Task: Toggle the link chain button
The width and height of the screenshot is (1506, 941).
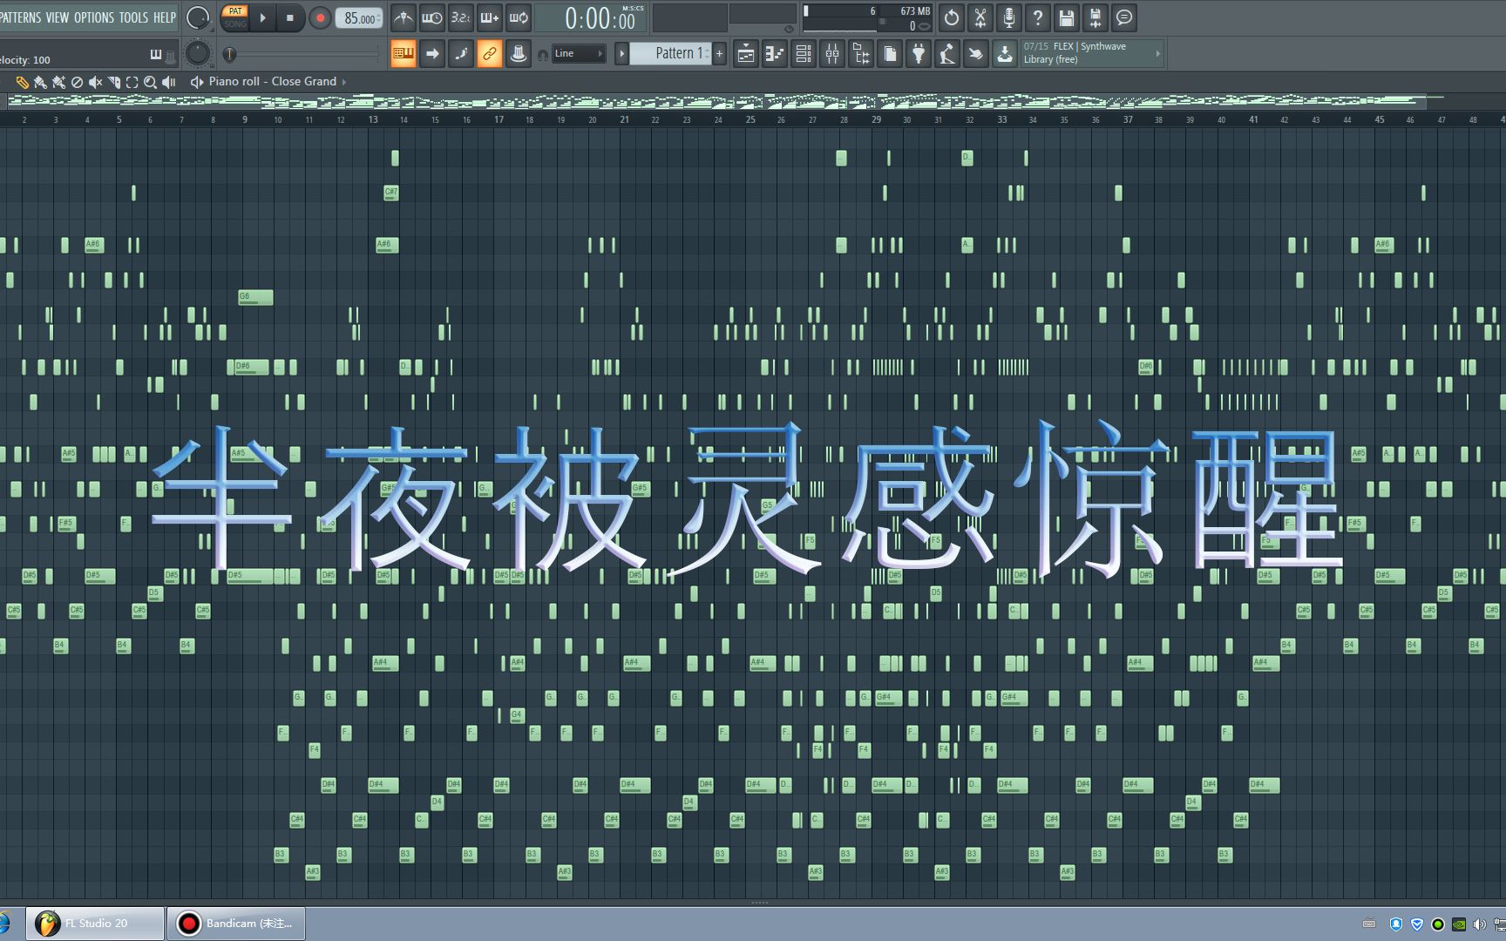Action: (489, 54)
